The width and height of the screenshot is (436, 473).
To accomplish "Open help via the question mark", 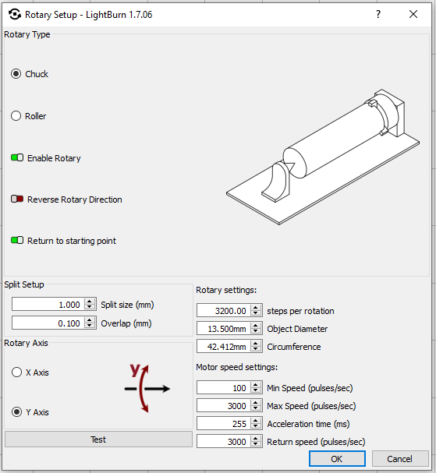I will click(378, 14).
